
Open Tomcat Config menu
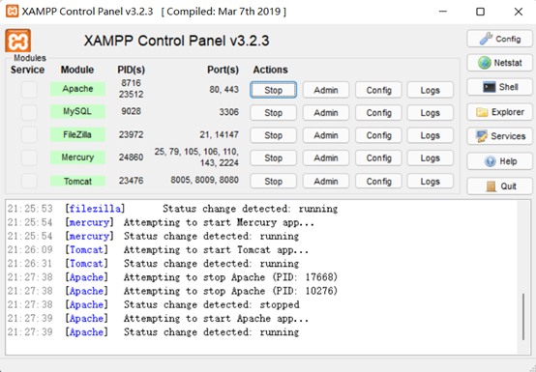pyautogui.click(x=378, y=182)
